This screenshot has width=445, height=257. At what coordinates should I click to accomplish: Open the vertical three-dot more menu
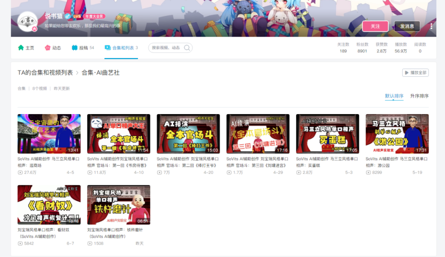[431, 26]
